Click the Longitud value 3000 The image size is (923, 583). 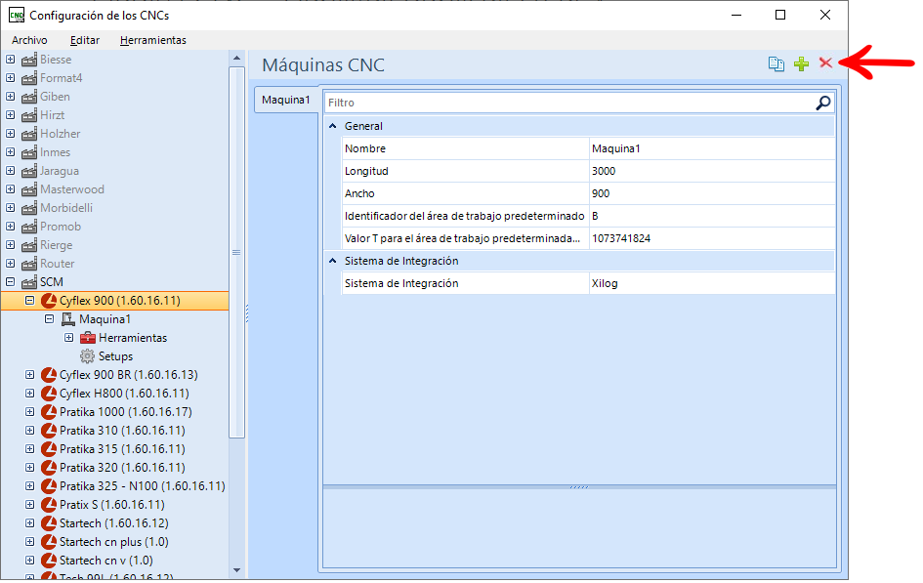712,171
